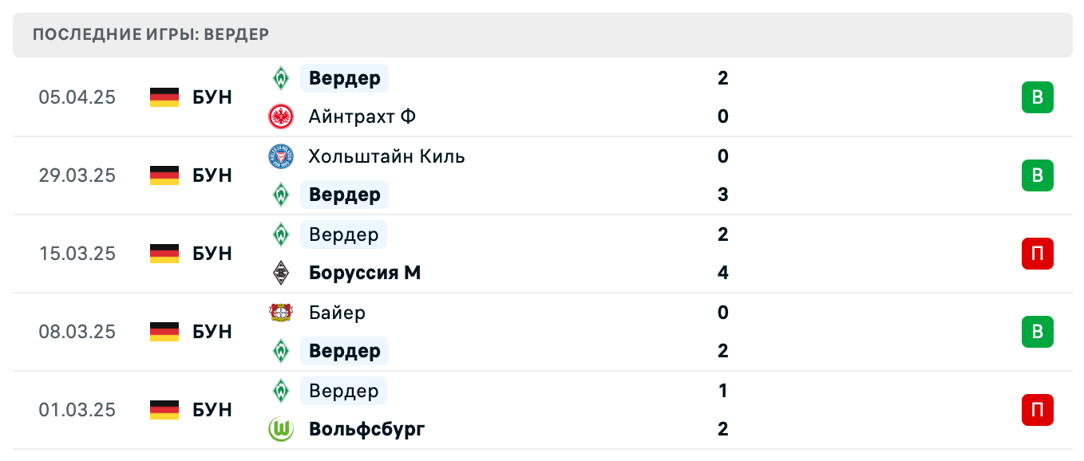The image size is (1084, 461).
Task: Select the БУН league label on the 15.03.25 row
Action: [212, 254]
